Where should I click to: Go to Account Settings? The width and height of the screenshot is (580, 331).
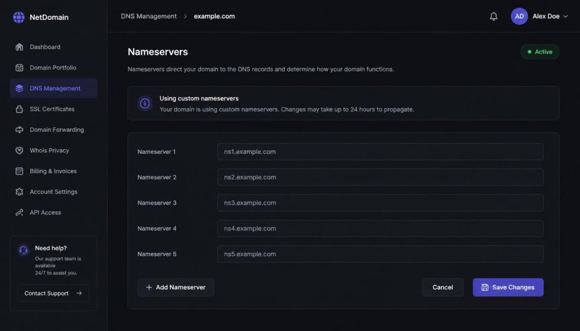point(54,192)
